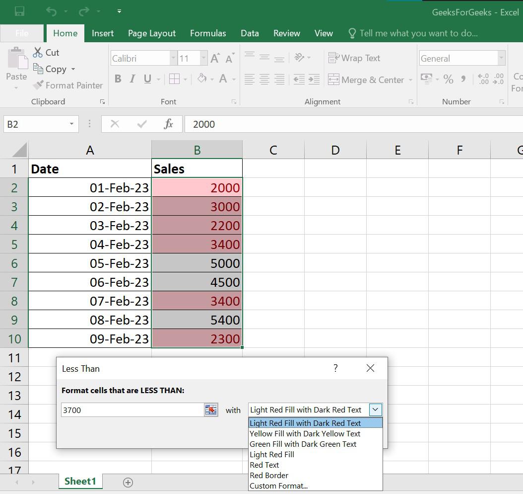
Task: Click the Cut scissors icon
Action: [38, 52]
